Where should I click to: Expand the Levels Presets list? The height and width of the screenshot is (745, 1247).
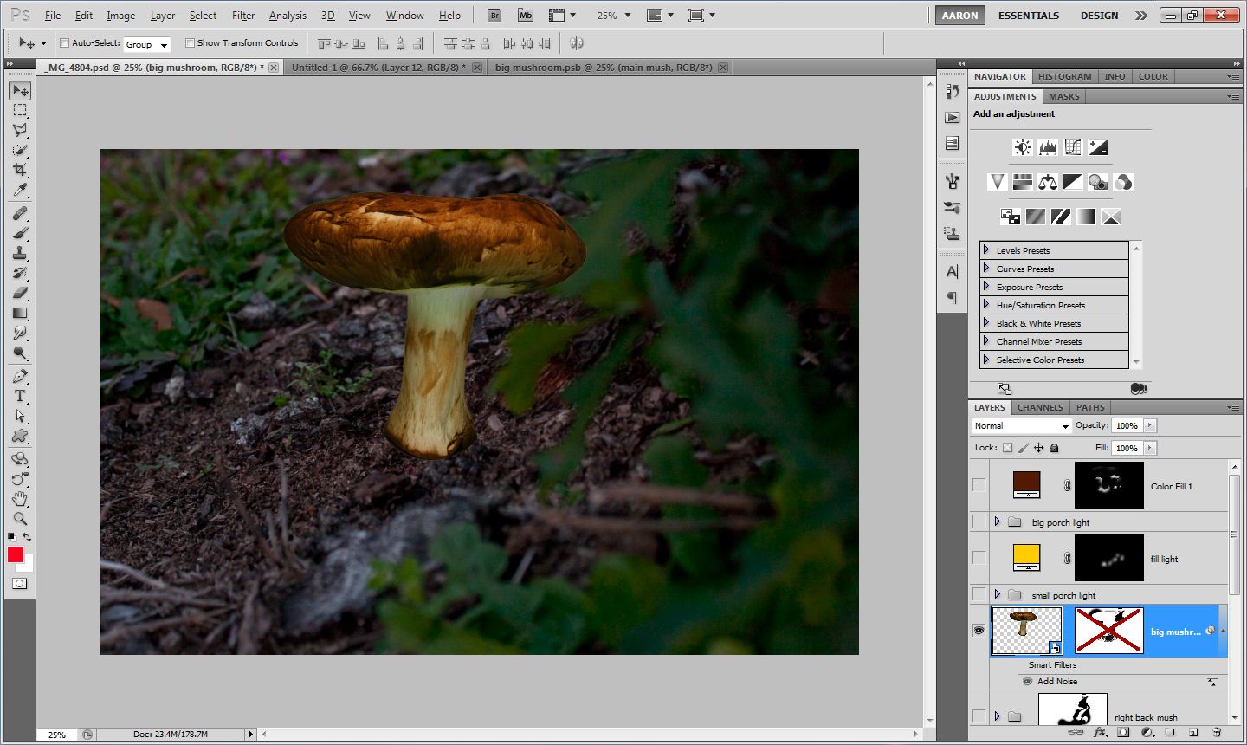pos(986,250)
